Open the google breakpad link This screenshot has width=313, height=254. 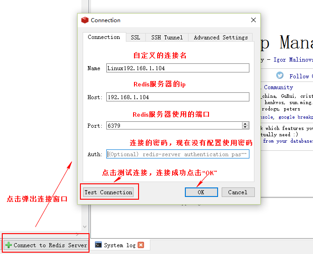tap(296, 117)
